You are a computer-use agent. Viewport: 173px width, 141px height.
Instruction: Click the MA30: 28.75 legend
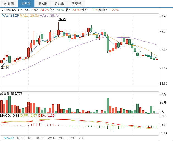(49, 16)
